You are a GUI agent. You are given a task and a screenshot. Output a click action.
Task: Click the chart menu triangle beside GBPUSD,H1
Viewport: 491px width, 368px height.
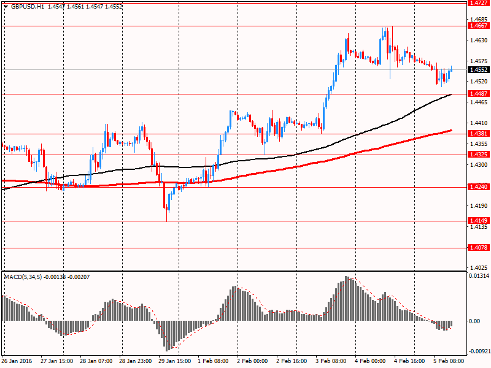6,6
